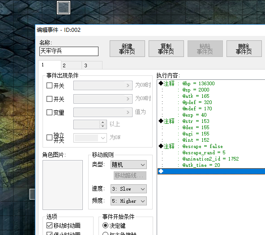Click the highlighted empty command row
The image size is (265, 235).
[x=211, y=171]
